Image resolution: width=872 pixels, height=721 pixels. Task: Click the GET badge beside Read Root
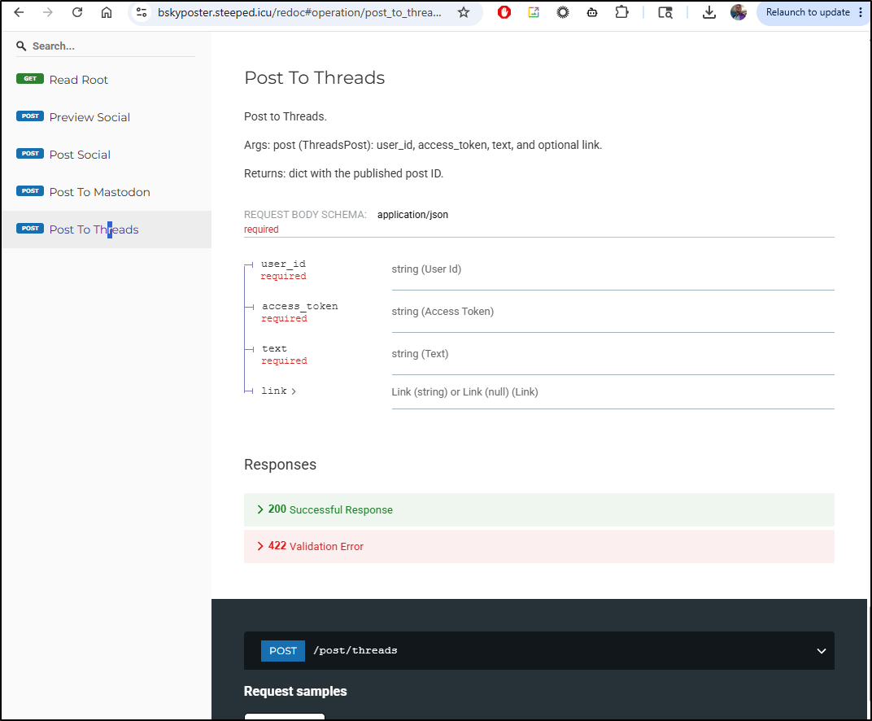pos(30,78)
